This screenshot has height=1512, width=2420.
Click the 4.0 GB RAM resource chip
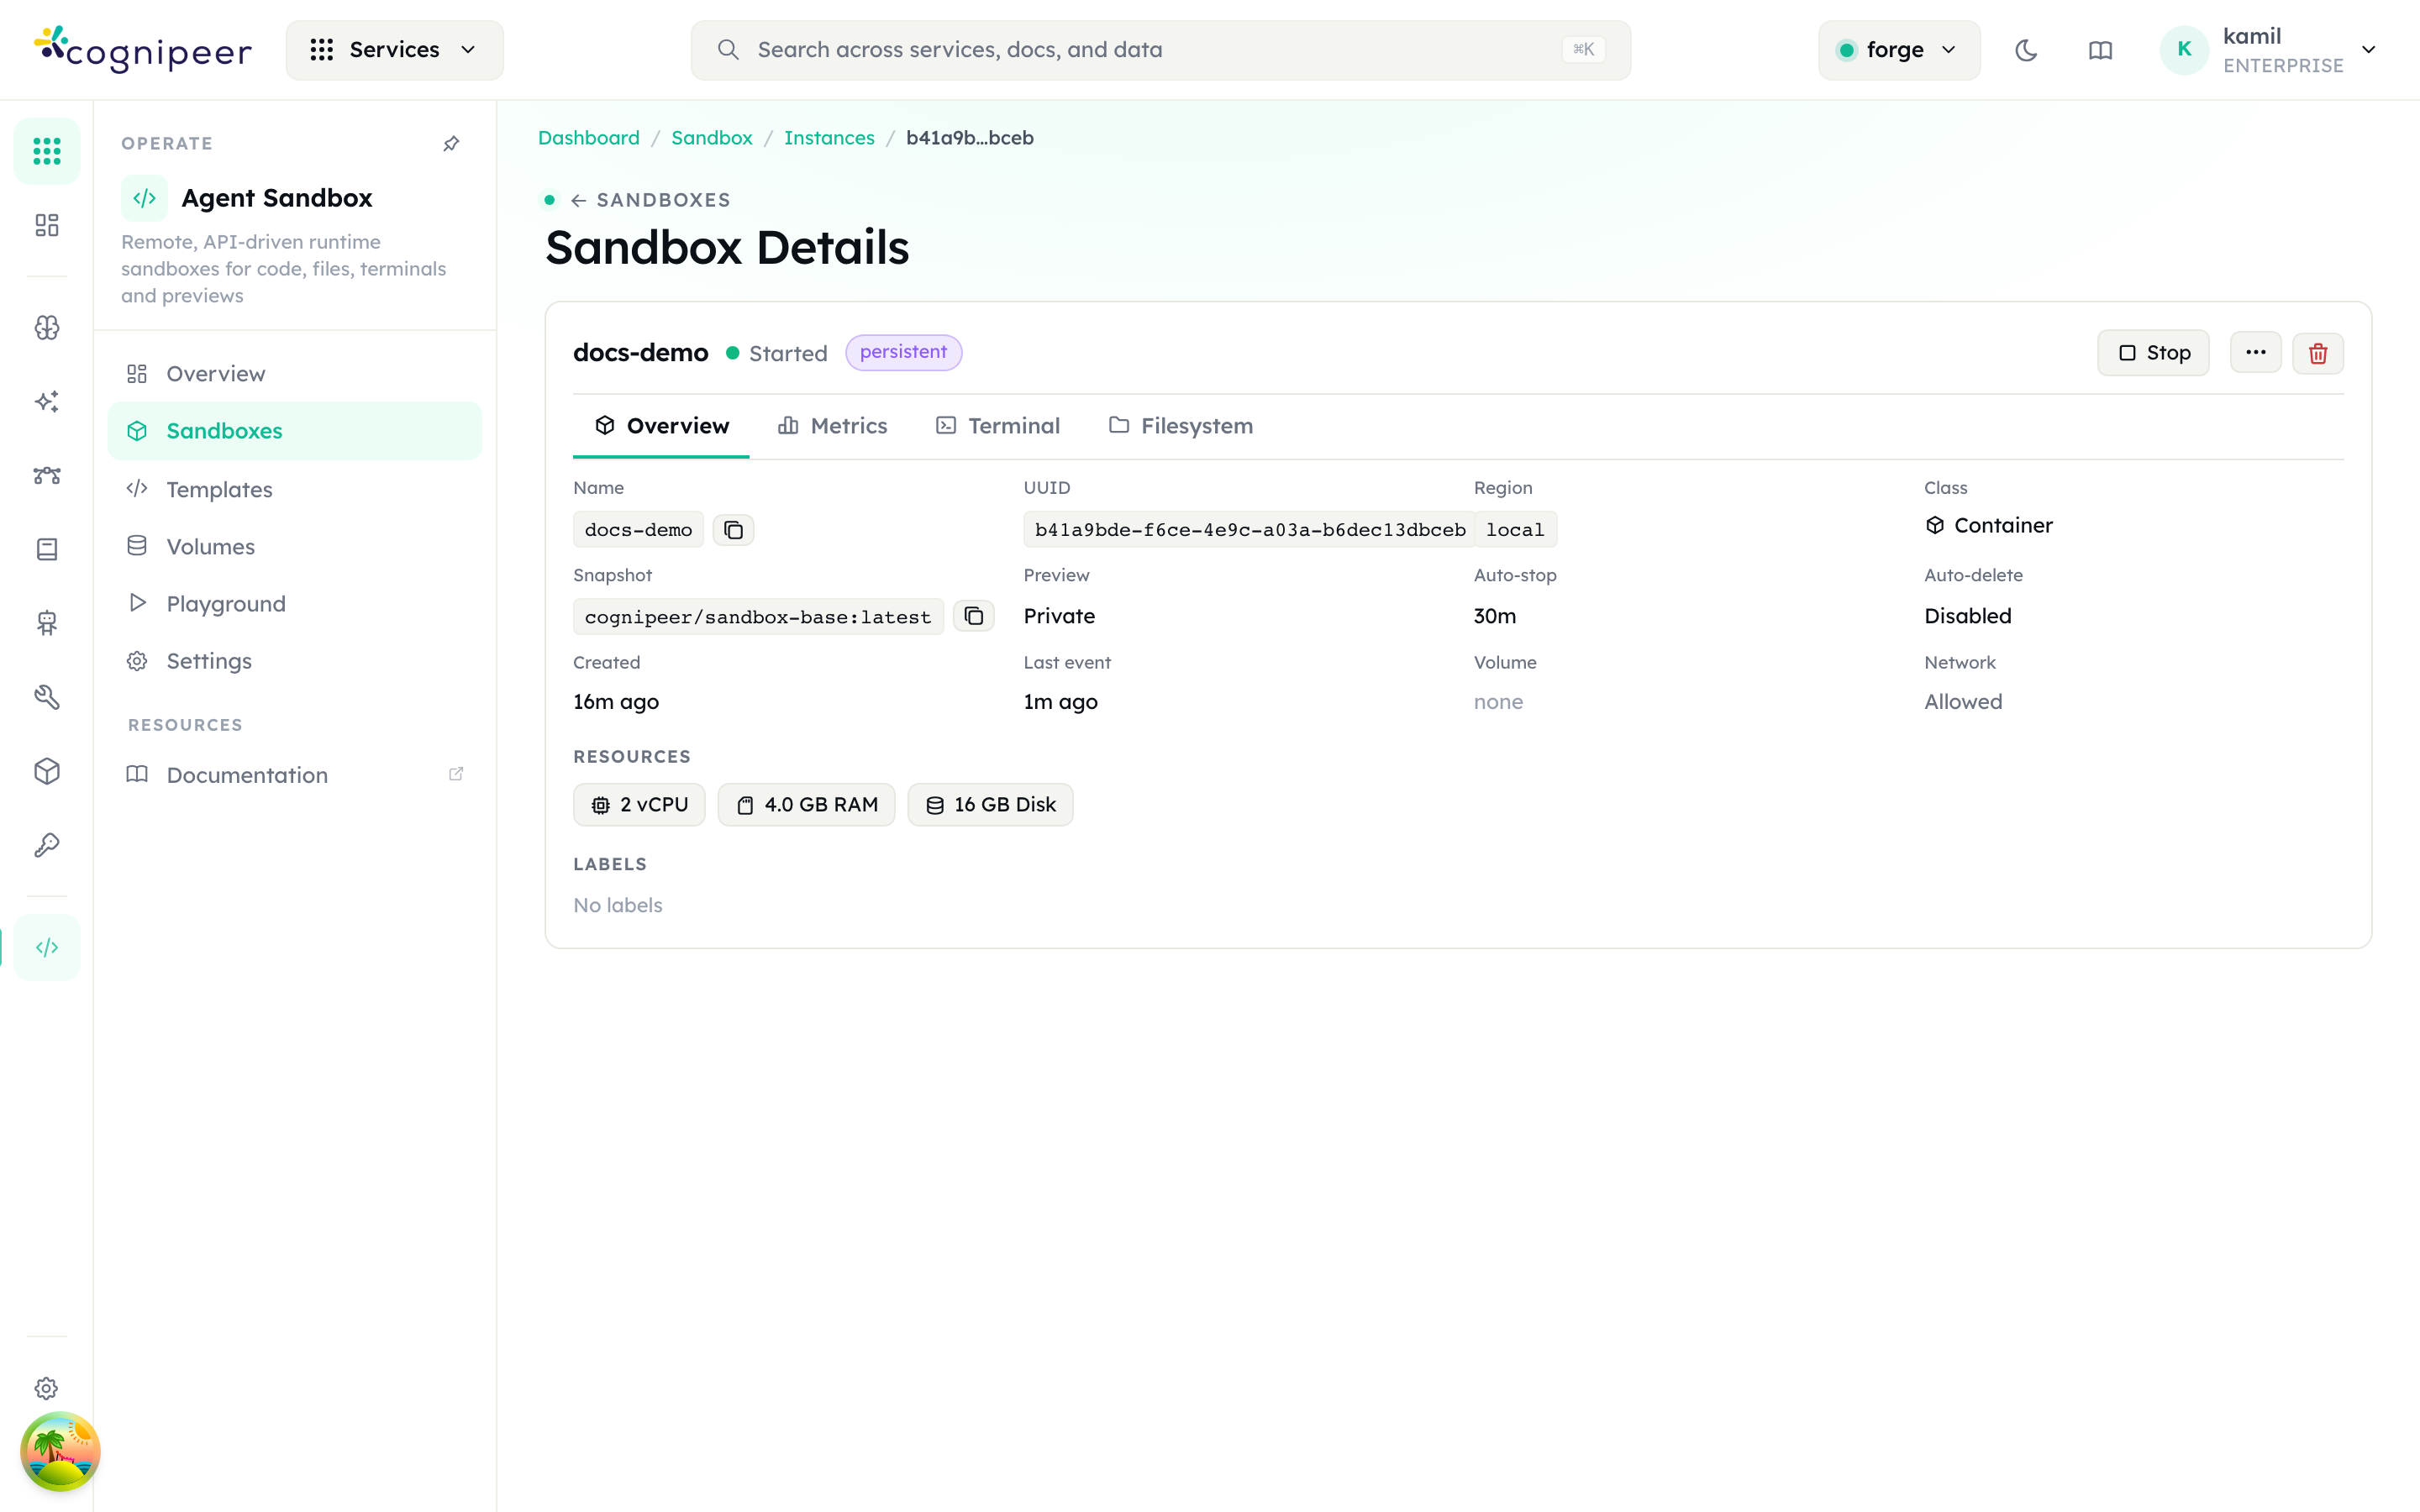pos(806,805)
